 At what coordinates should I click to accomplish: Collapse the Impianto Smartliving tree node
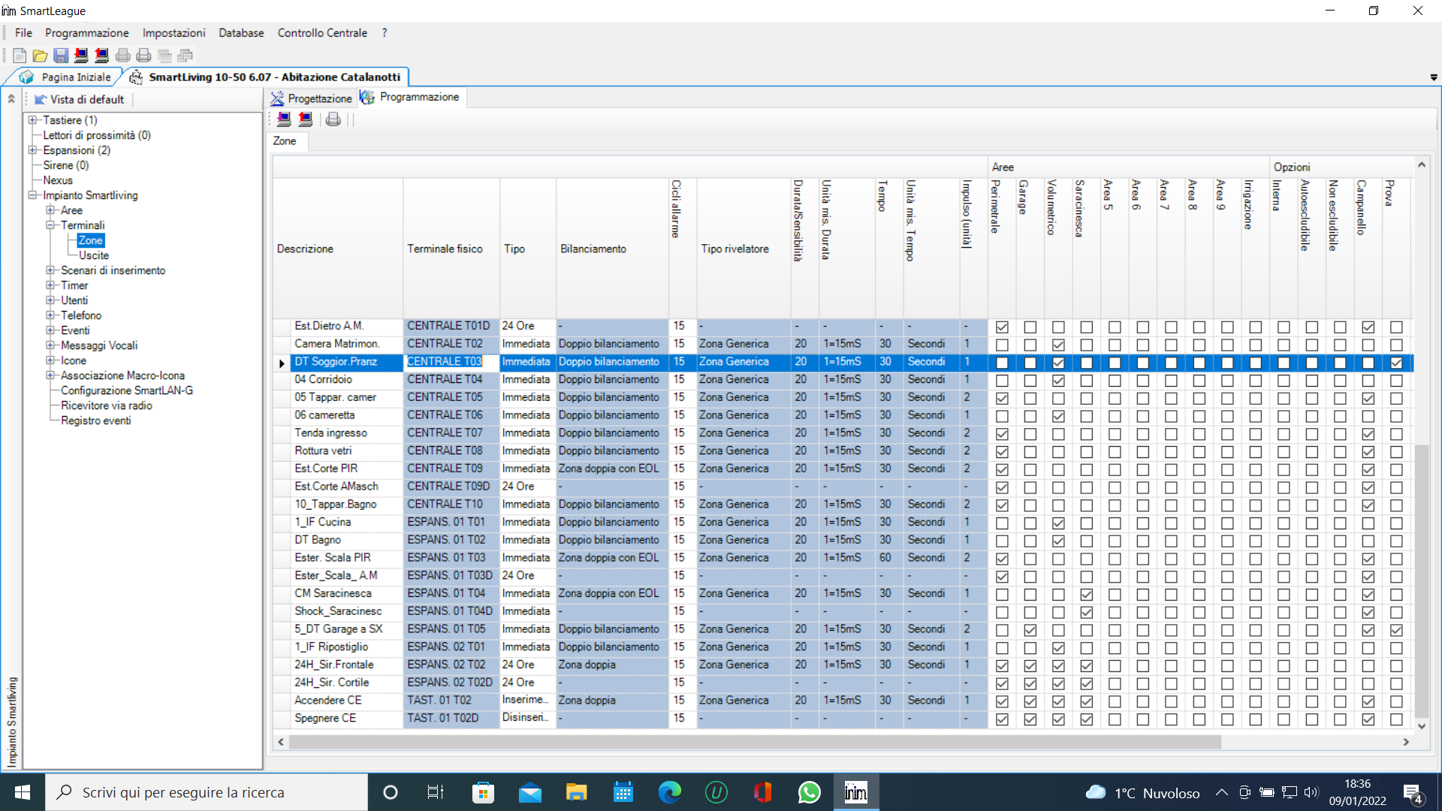point(32,195)
